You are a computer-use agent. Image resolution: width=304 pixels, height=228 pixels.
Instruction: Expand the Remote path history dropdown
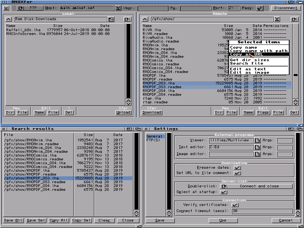tap(277, 19)
